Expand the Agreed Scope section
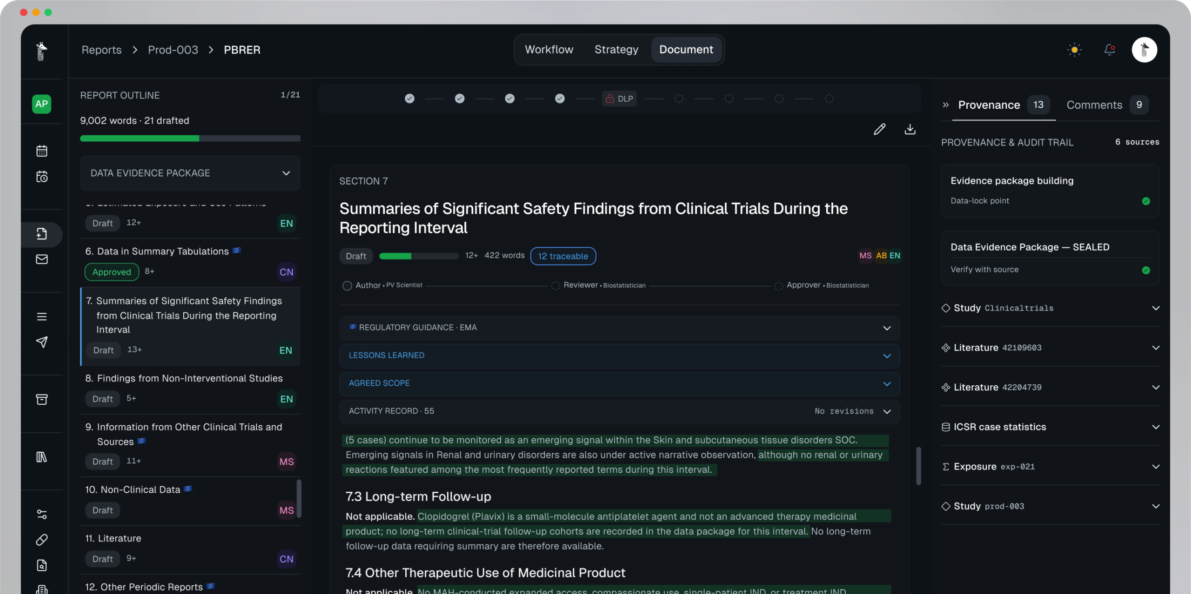Screen dimensions: 1191x594 tap(620, 383)
